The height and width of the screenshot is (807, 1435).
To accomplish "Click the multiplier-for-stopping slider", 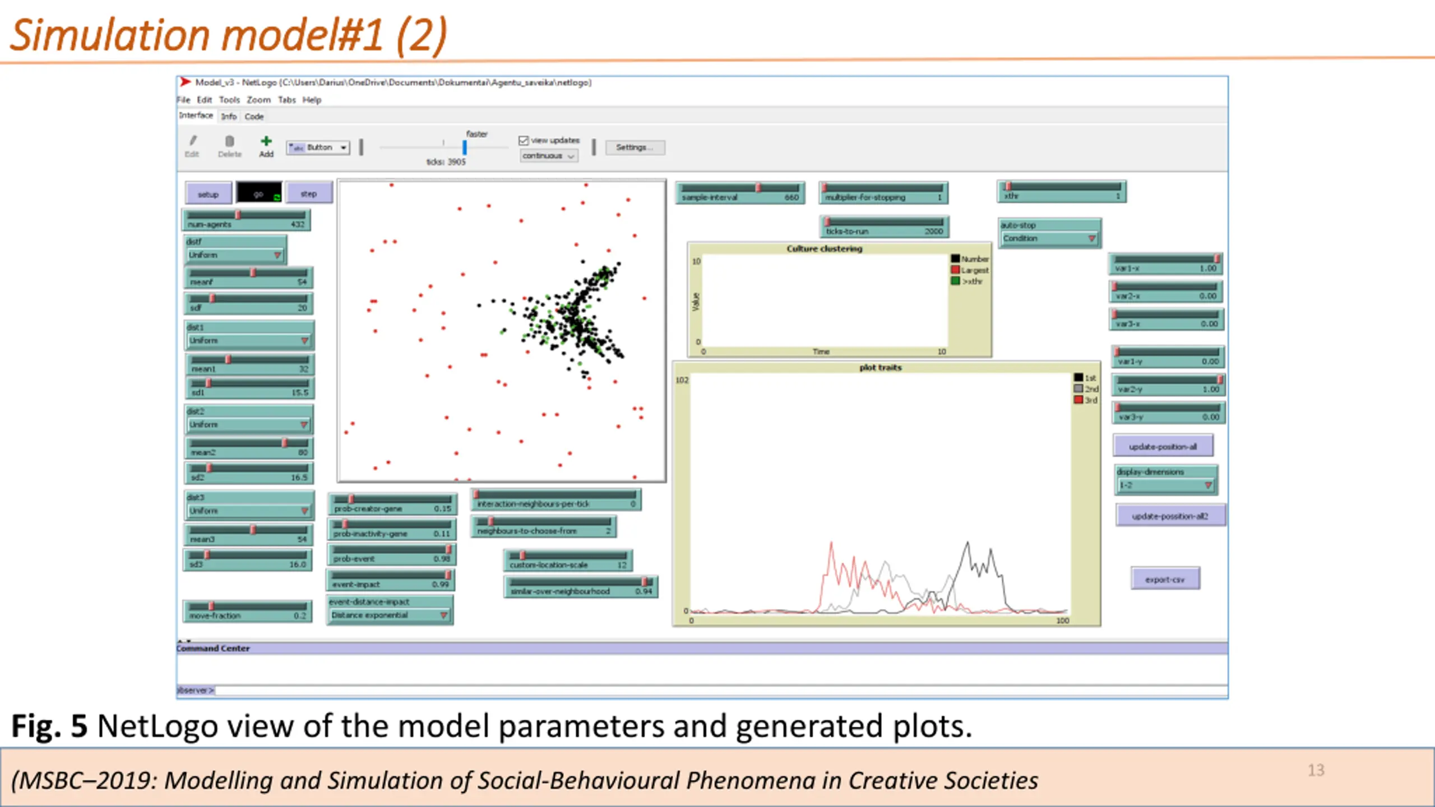I will pos(883,193).
